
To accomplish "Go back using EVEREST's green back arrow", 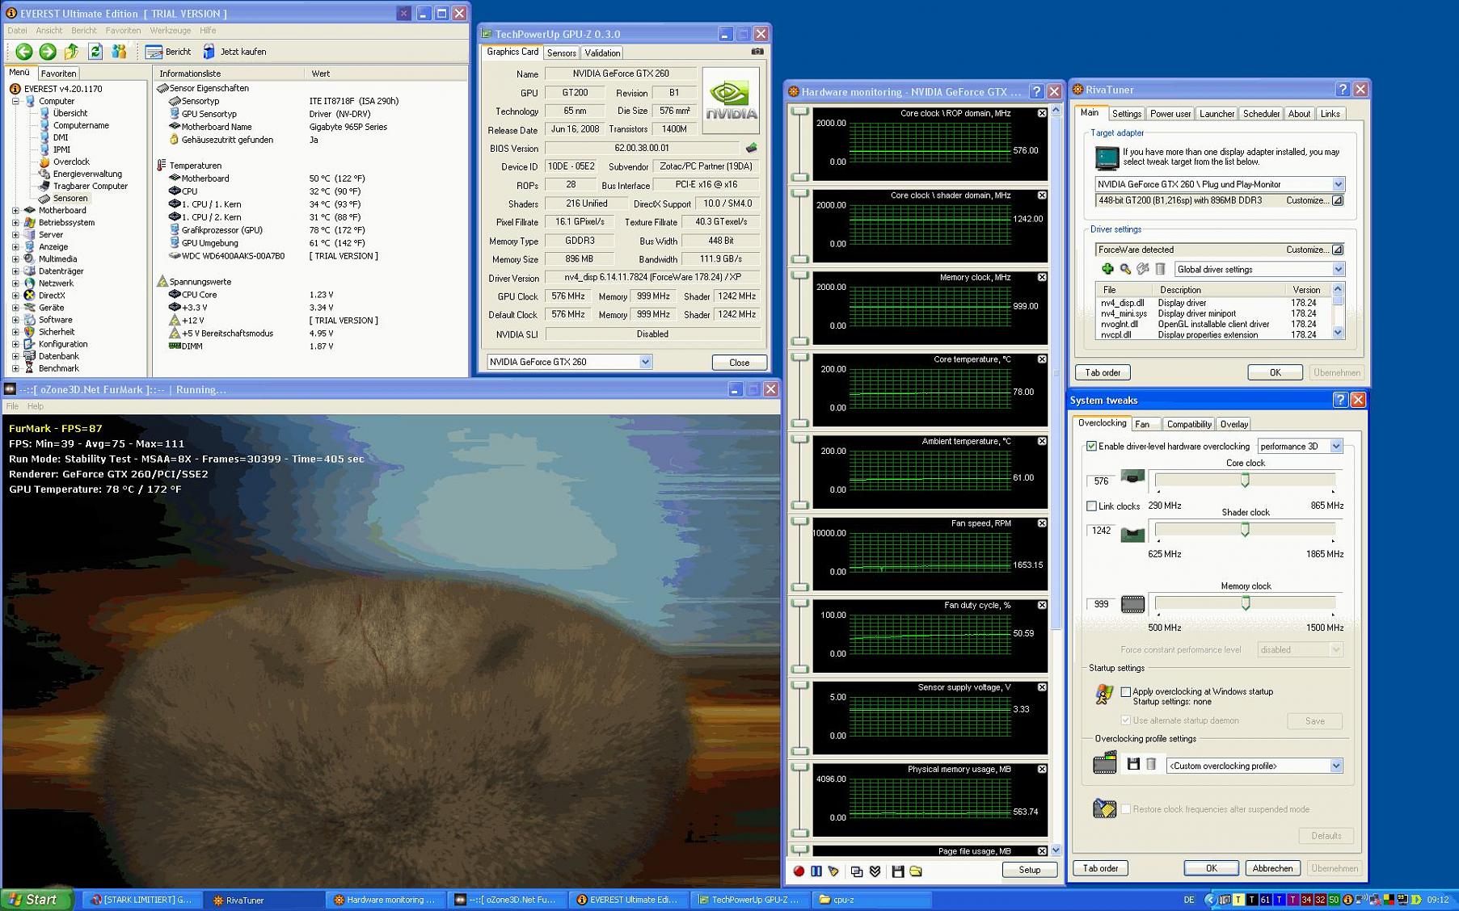I will pos(24,52).
